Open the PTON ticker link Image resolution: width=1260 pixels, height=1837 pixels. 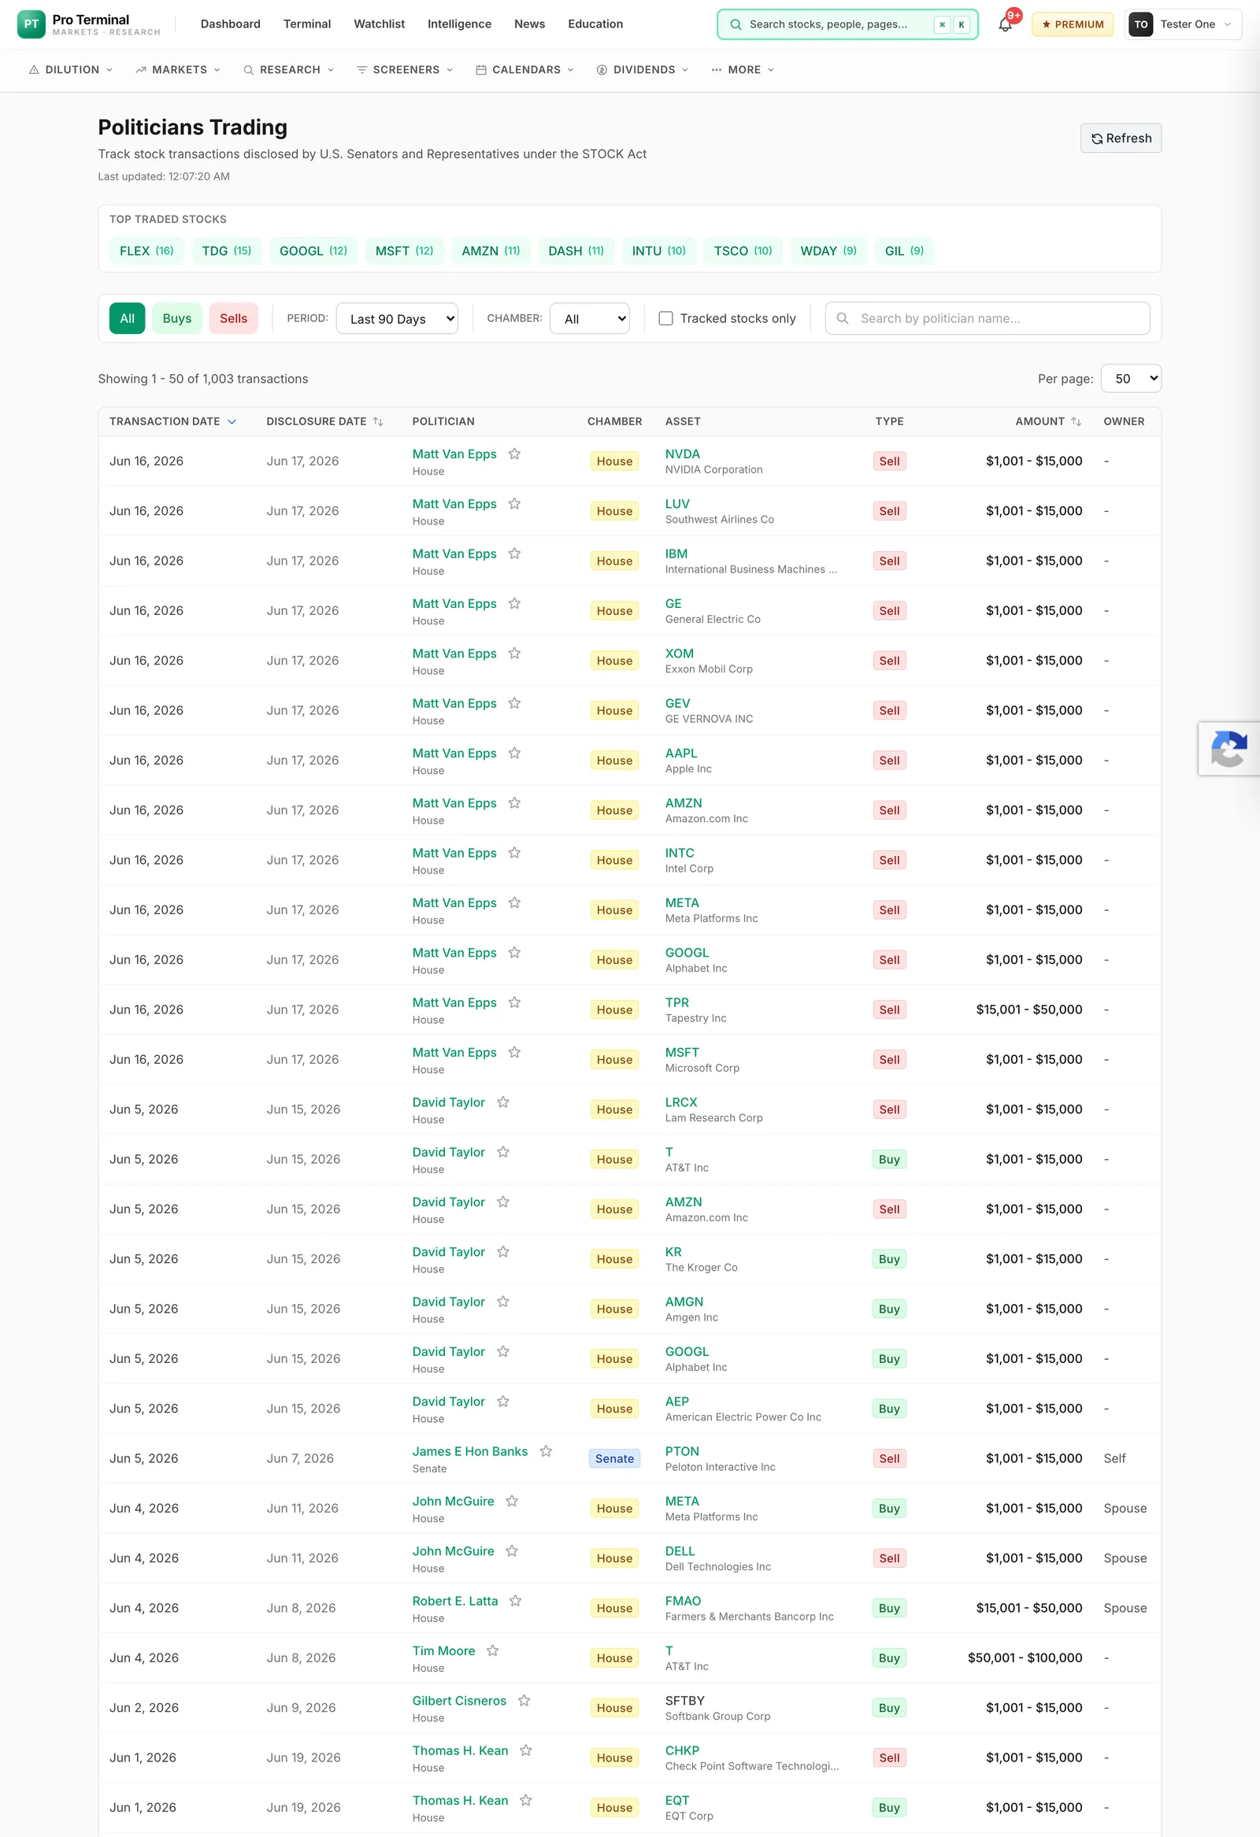click(x=682, y=1451)
